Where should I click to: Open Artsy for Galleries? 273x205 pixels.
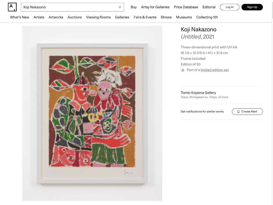coord(155,7)
